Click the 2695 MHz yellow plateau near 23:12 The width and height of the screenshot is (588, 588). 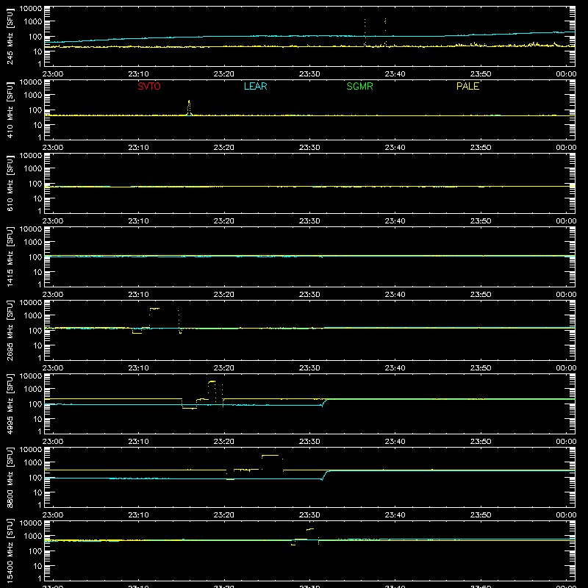[154, 309]
